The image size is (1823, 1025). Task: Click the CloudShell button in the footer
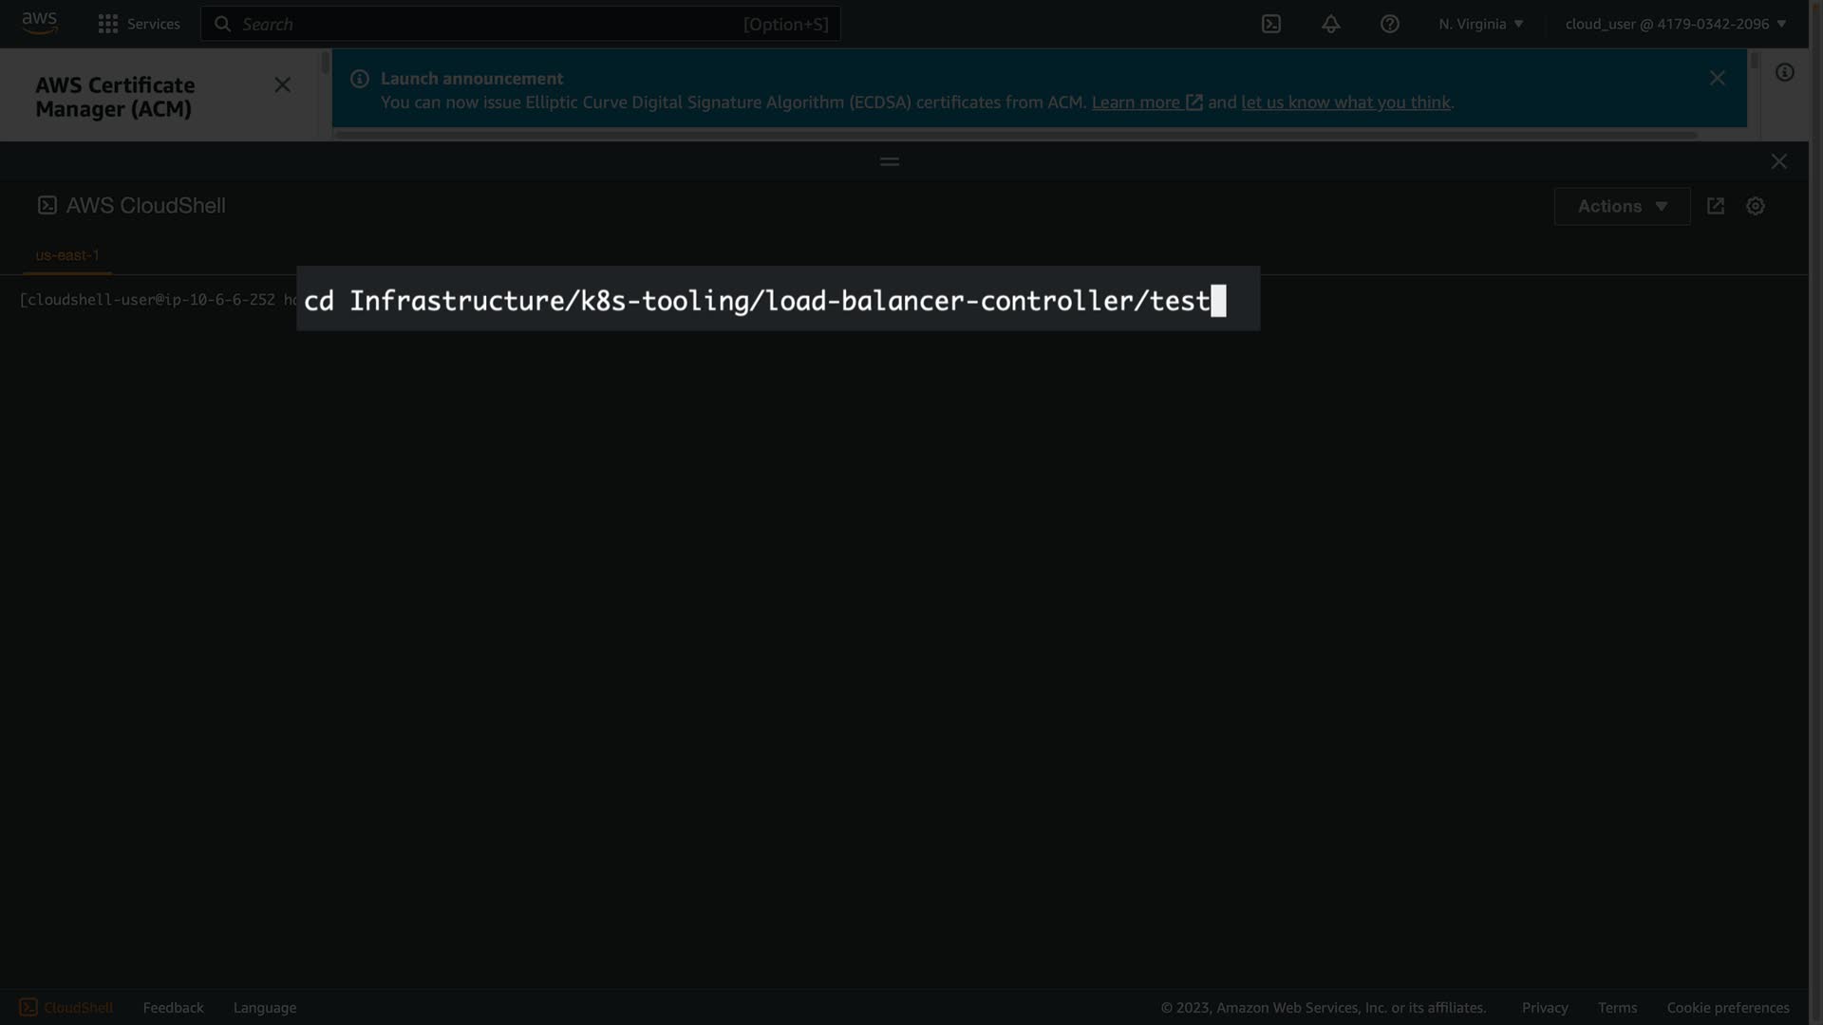point(66,1007)
